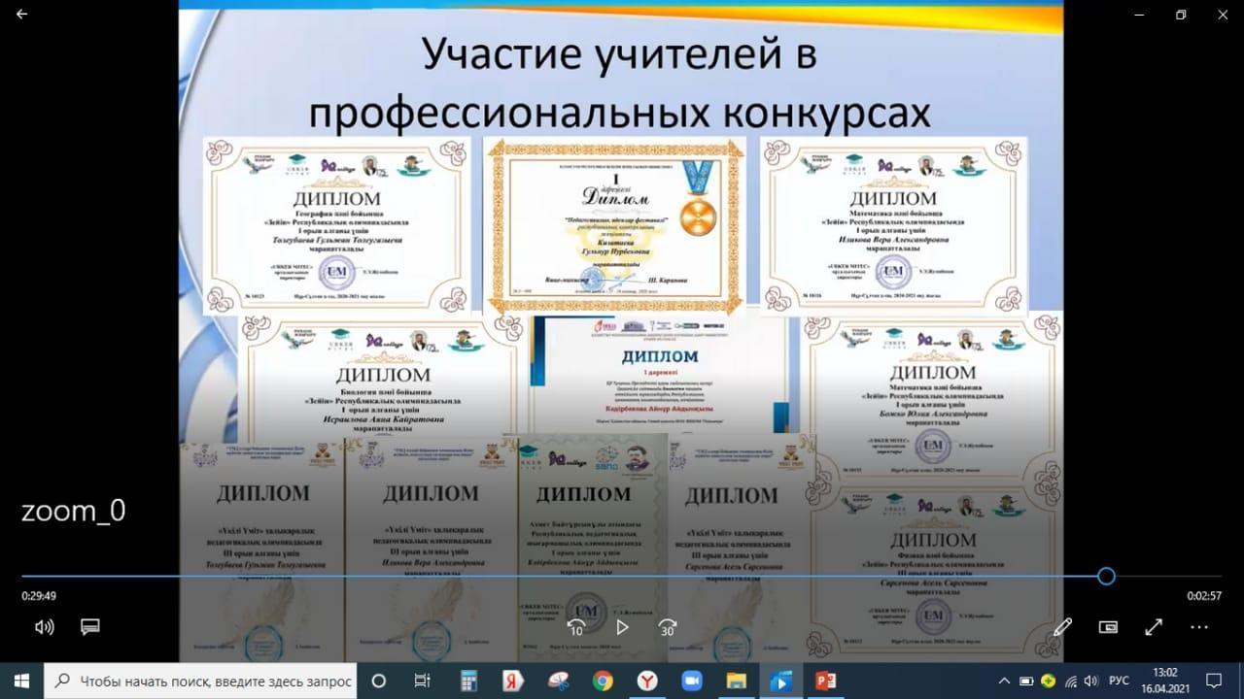This screenshot has height=699, width=1244.
Task: Click the remaining time 0:02:57
Action: [x=1204, y=596]
